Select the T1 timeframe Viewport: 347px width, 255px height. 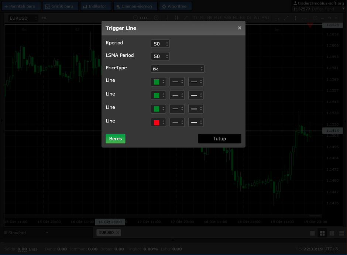(195, 18)
